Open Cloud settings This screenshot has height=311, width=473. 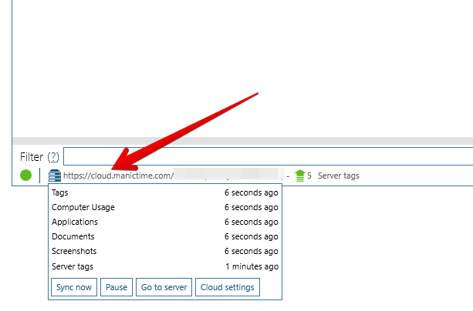[x=228, y=287]
